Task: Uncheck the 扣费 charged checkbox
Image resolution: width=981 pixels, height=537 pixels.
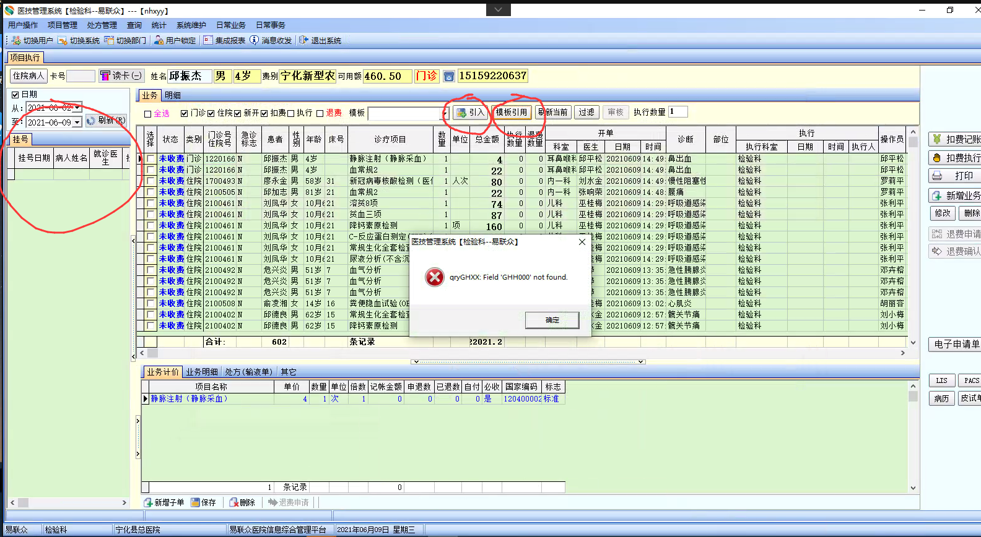Action: [x=264, y=113]
